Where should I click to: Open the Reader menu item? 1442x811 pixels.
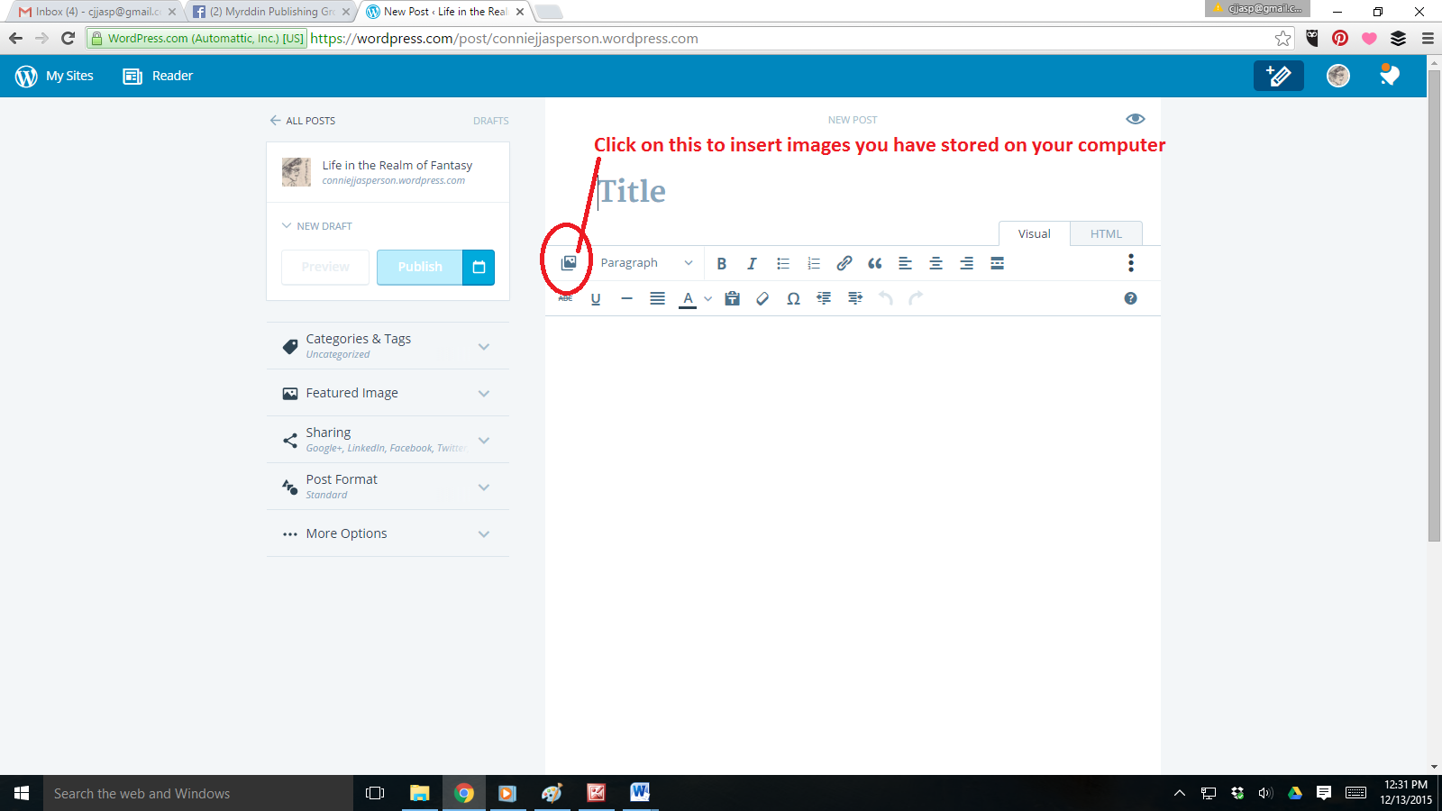[159, 76]
